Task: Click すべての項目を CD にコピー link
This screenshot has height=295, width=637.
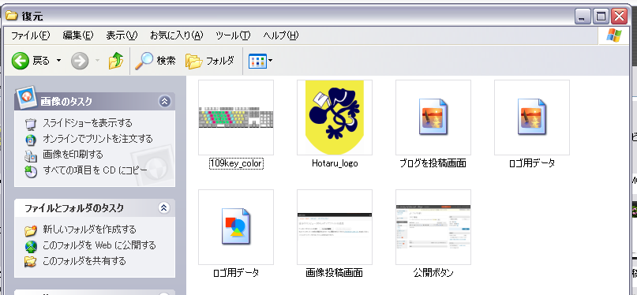Action: pyautogui.click(x=95, y=171)
